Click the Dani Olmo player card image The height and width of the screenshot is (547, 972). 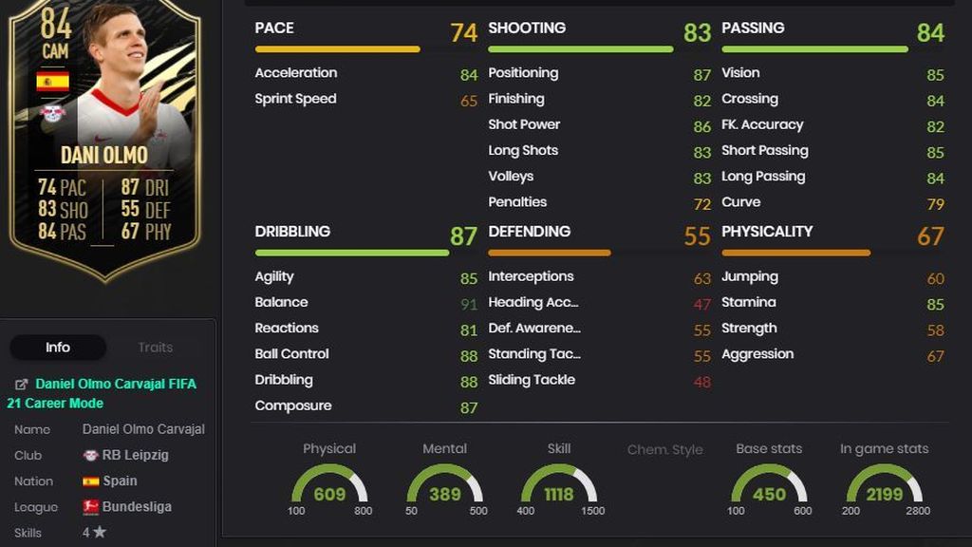pyautogui.click(x=104, y=140)
